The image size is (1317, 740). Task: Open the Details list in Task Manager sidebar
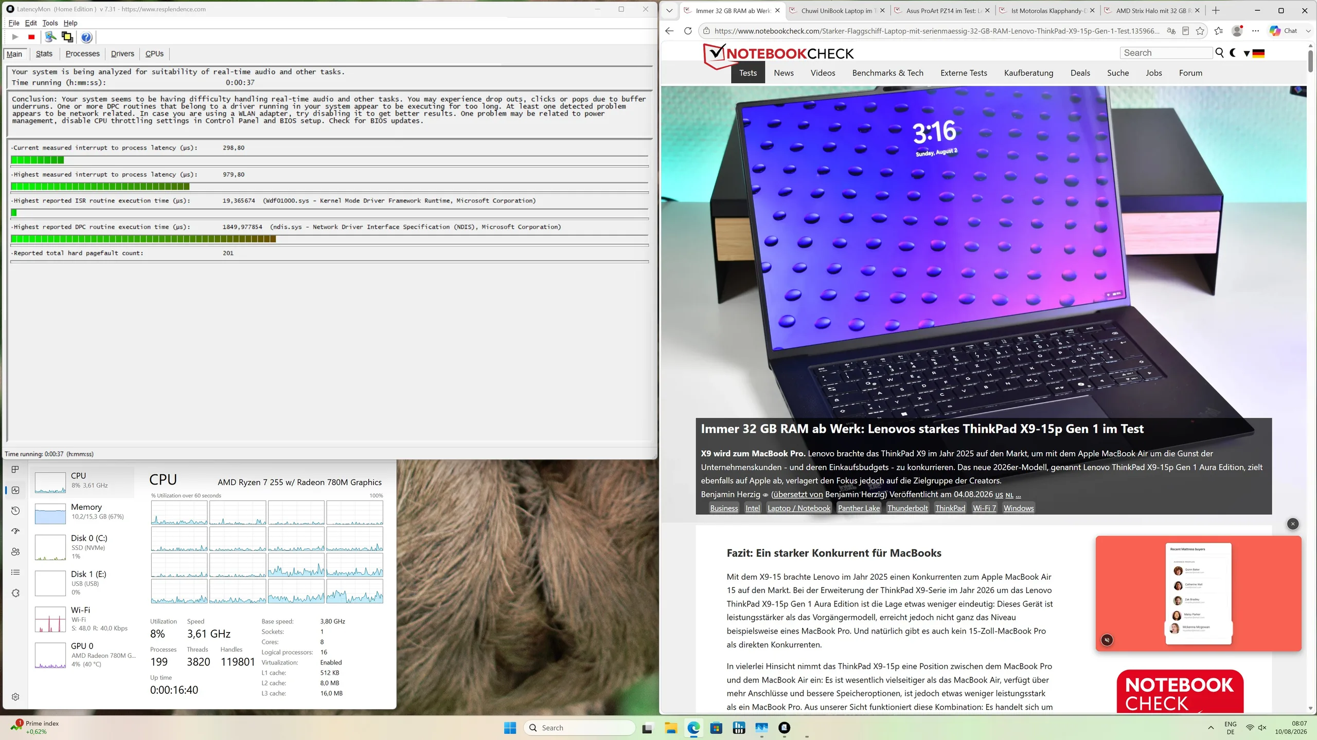[15, 572]
